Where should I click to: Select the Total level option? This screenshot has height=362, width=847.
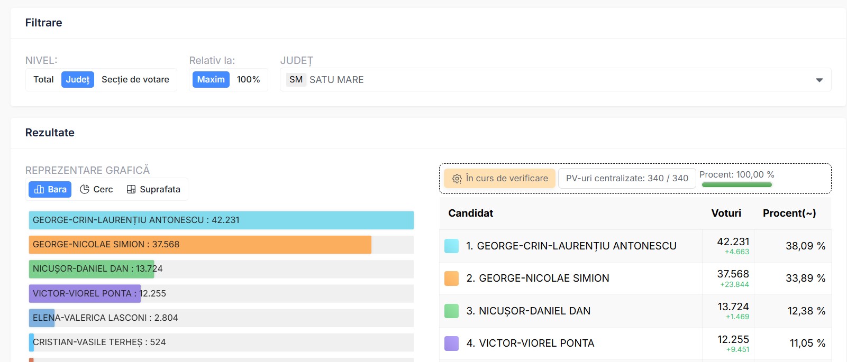[x=43, y=80]
